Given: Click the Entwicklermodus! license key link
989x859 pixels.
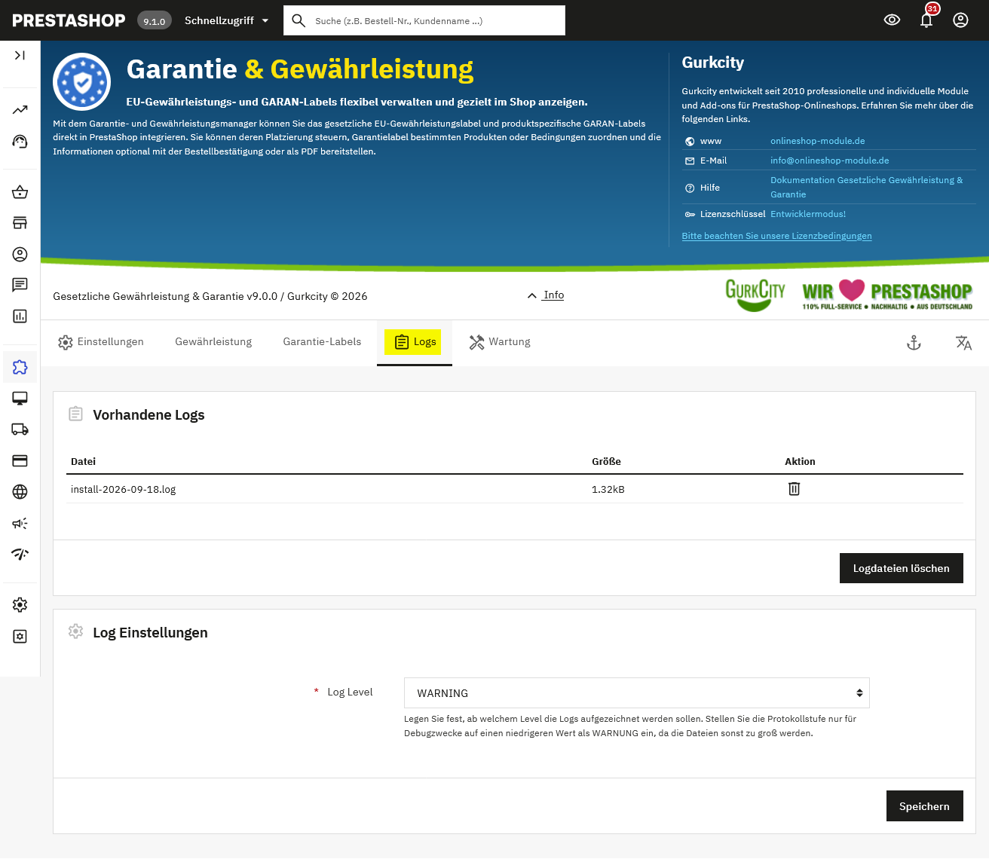Looking at the screenshot, I should click(x=808, y=214).
